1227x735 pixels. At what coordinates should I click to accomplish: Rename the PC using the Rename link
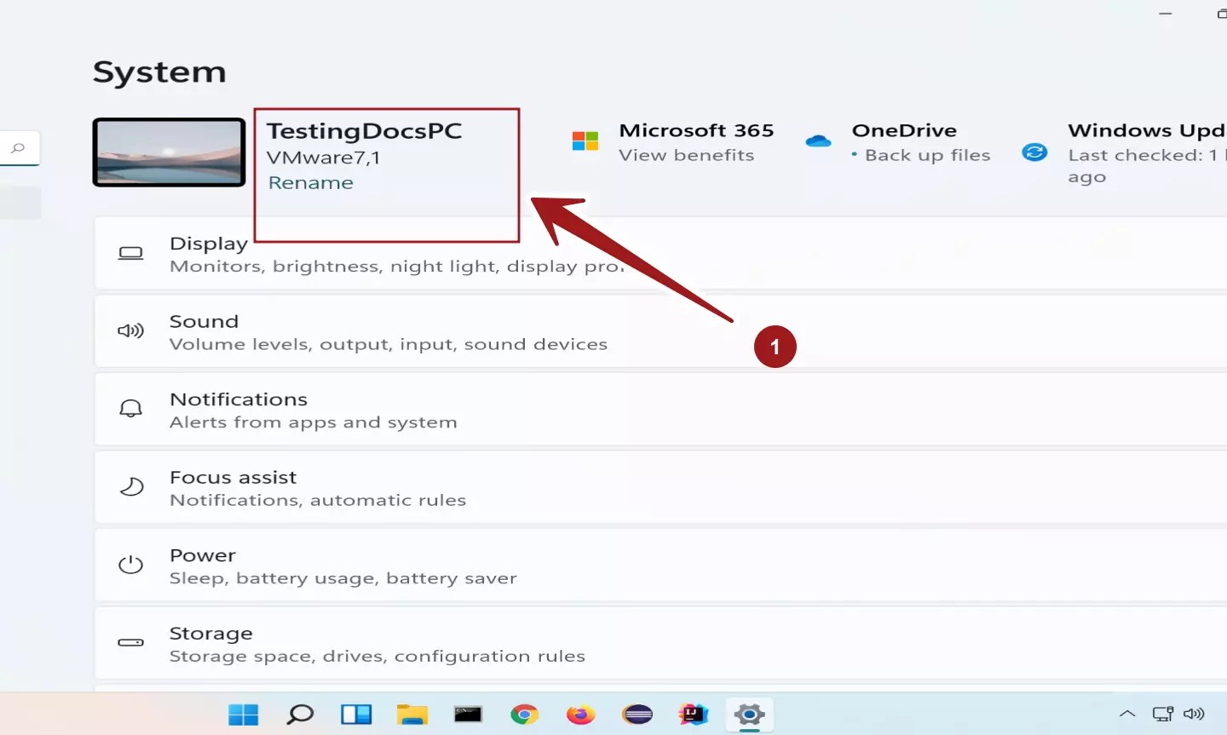310,182
